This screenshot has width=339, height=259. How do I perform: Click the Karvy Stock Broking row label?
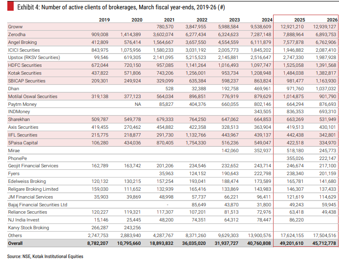pos(28,227)
